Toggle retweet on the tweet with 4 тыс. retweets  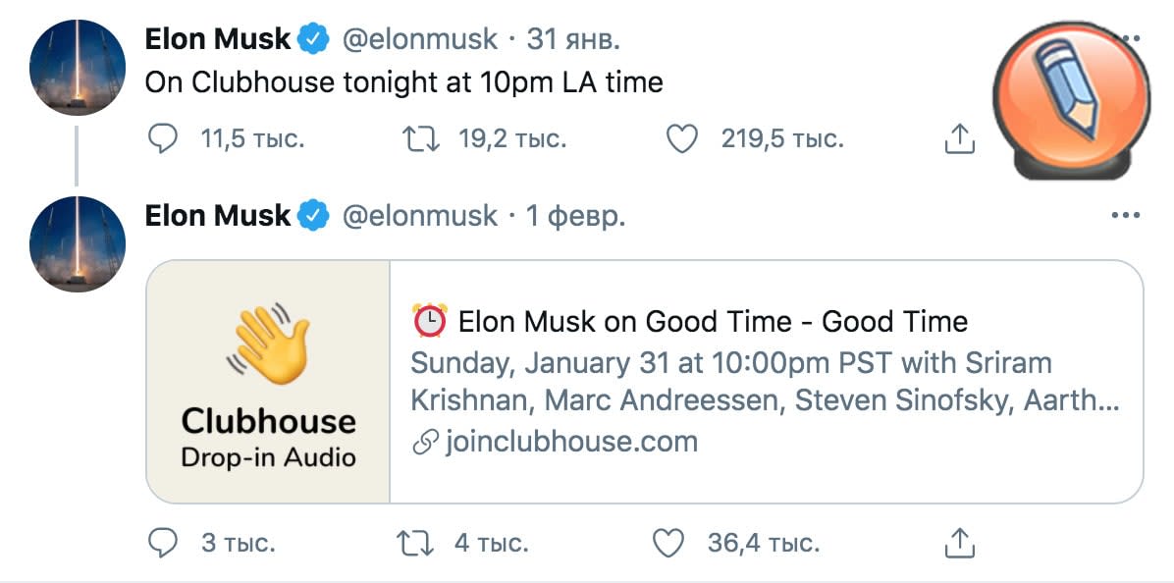(413, 542)
